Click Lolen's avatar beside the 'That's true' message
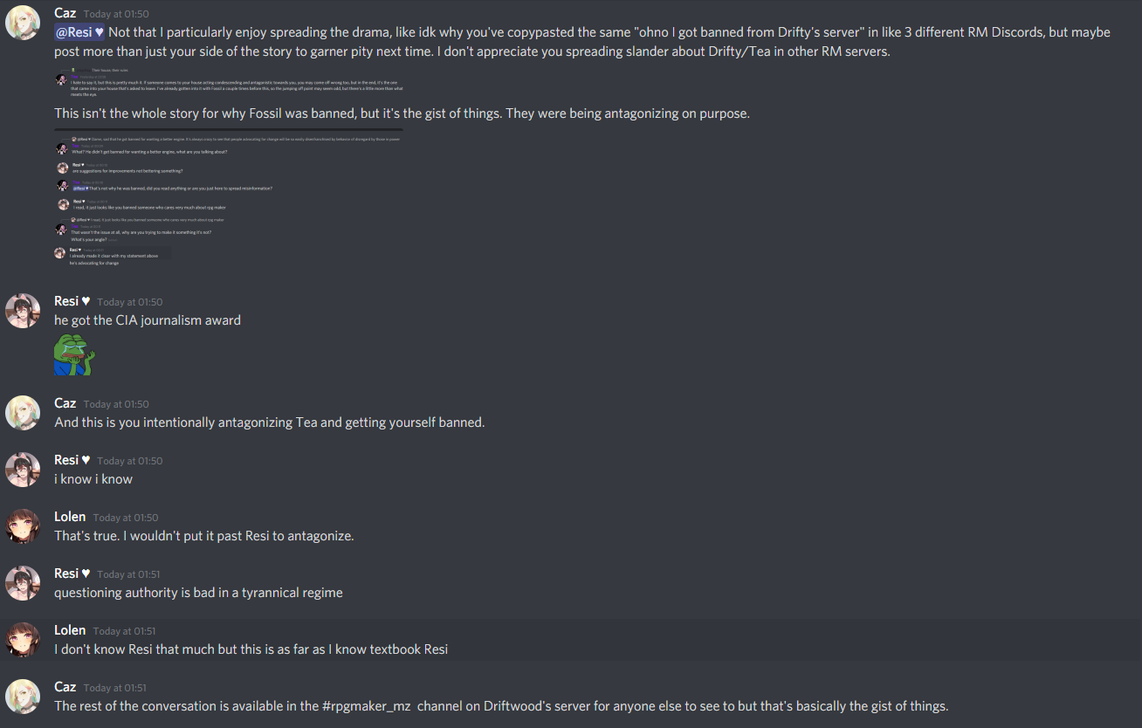Image resolution: width=1142 pixels, height=728 pixels. tap(23, 526)
